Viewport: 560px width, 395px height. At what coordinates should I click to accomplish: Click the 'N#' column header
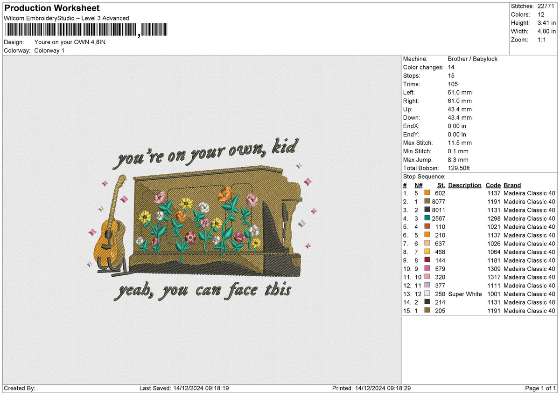pyautogui.click(x=419, y=185)
